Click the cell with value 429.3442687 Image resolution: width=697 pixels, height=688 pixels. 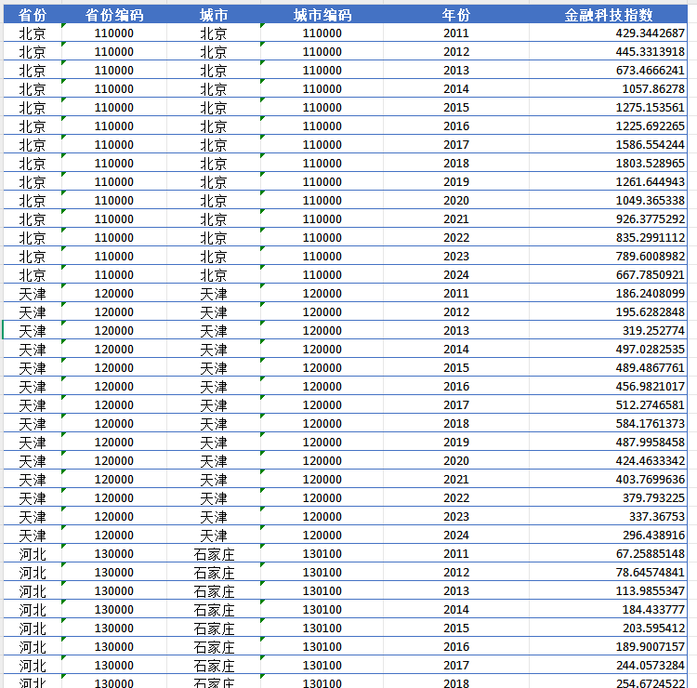click(608, 33)
